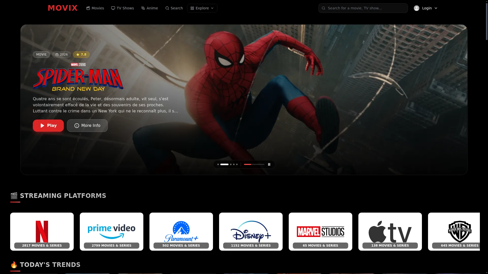
Task: Open the Marvel Studios platform card
Action: click(321, 232)
